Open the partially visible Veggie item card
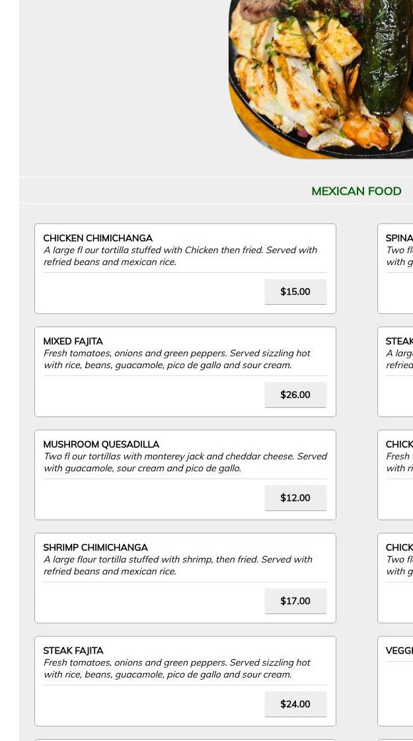413x741 pixels. click(396, 681)
